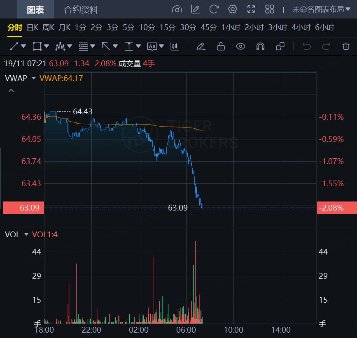Collapse the VWAP indicator panel chevron
Screen dimensions: 357x338
(x=11, y=90)
